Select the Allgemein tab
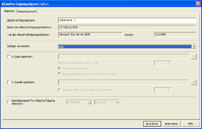The height and width of the screenshot is (129, 202). (x=9, y=11)
